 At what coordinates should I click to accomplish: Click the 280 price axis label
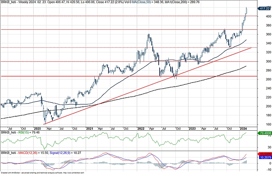coord(269,70)
